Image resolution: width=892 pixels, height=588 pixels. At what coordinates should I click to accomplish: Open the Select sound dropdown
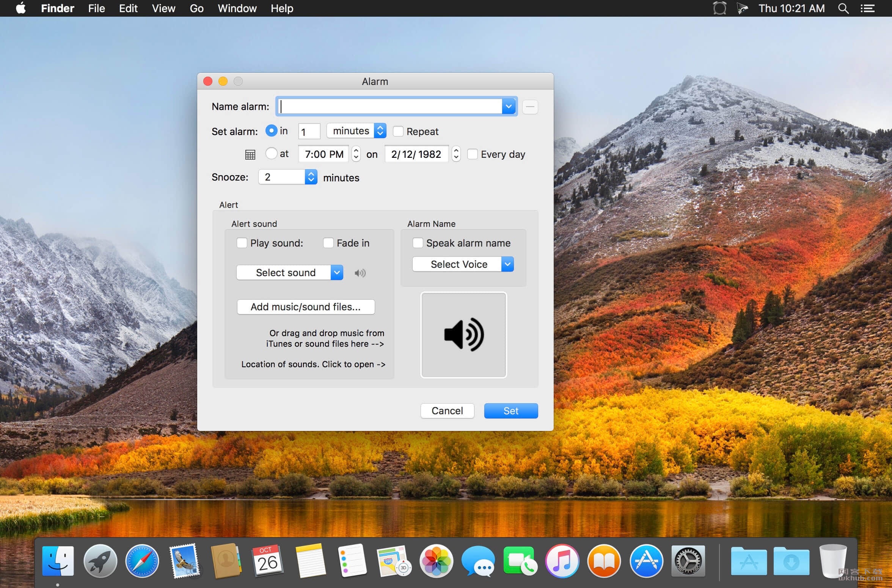[289, 272]
